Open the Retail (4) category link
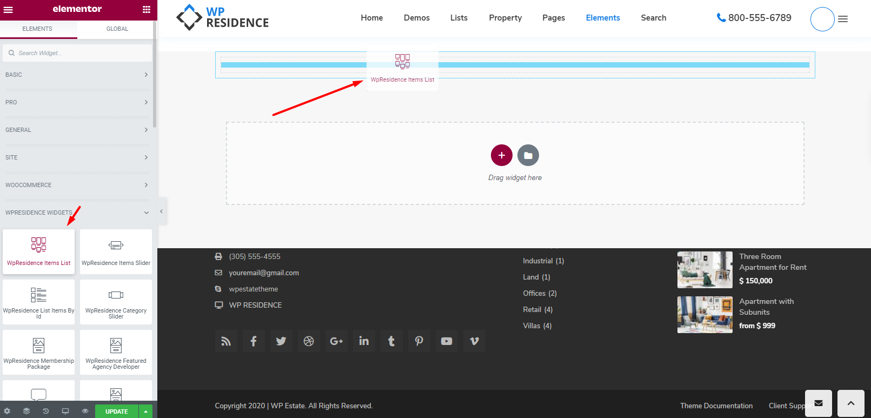871x418 pixels. 537,309
